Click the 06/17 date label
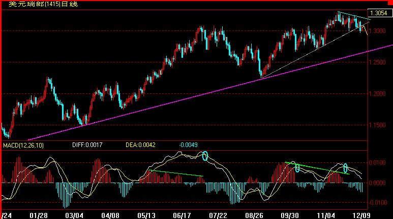393x219 pixels. tap(182, 215)
